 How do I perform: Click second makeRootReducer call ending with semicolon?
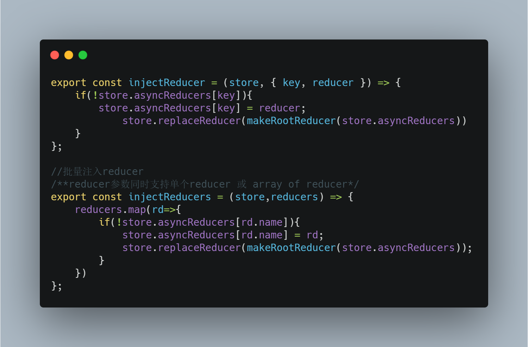pos(291,248)
